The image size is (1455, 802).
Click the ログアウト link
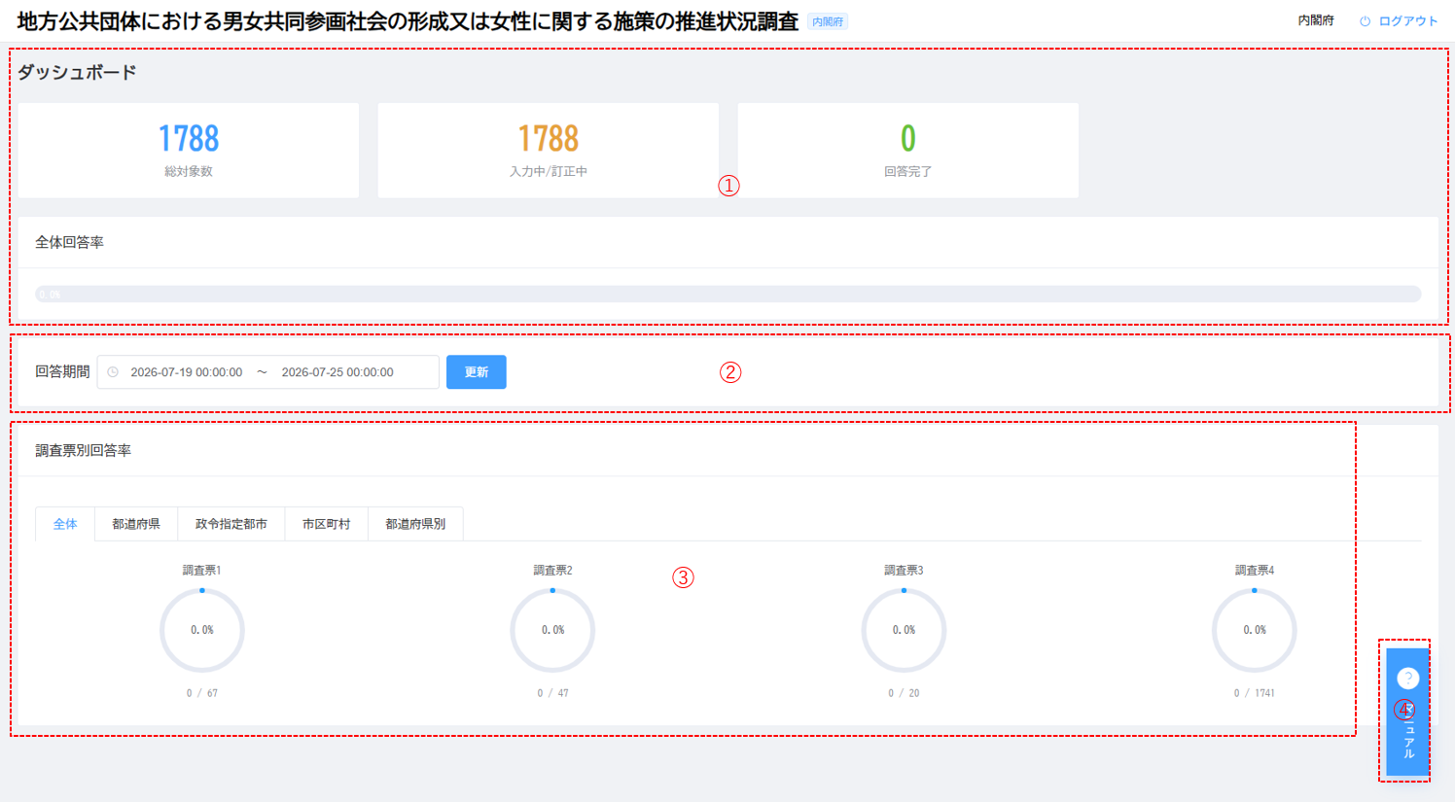coord(1407,21)
